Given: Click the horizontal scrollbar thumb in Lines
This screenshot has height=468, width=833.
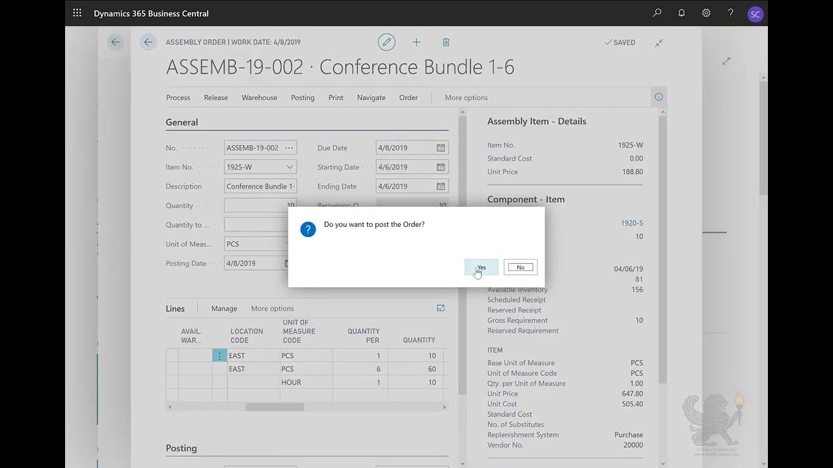Looking at the screenshot, I should 275,407.
